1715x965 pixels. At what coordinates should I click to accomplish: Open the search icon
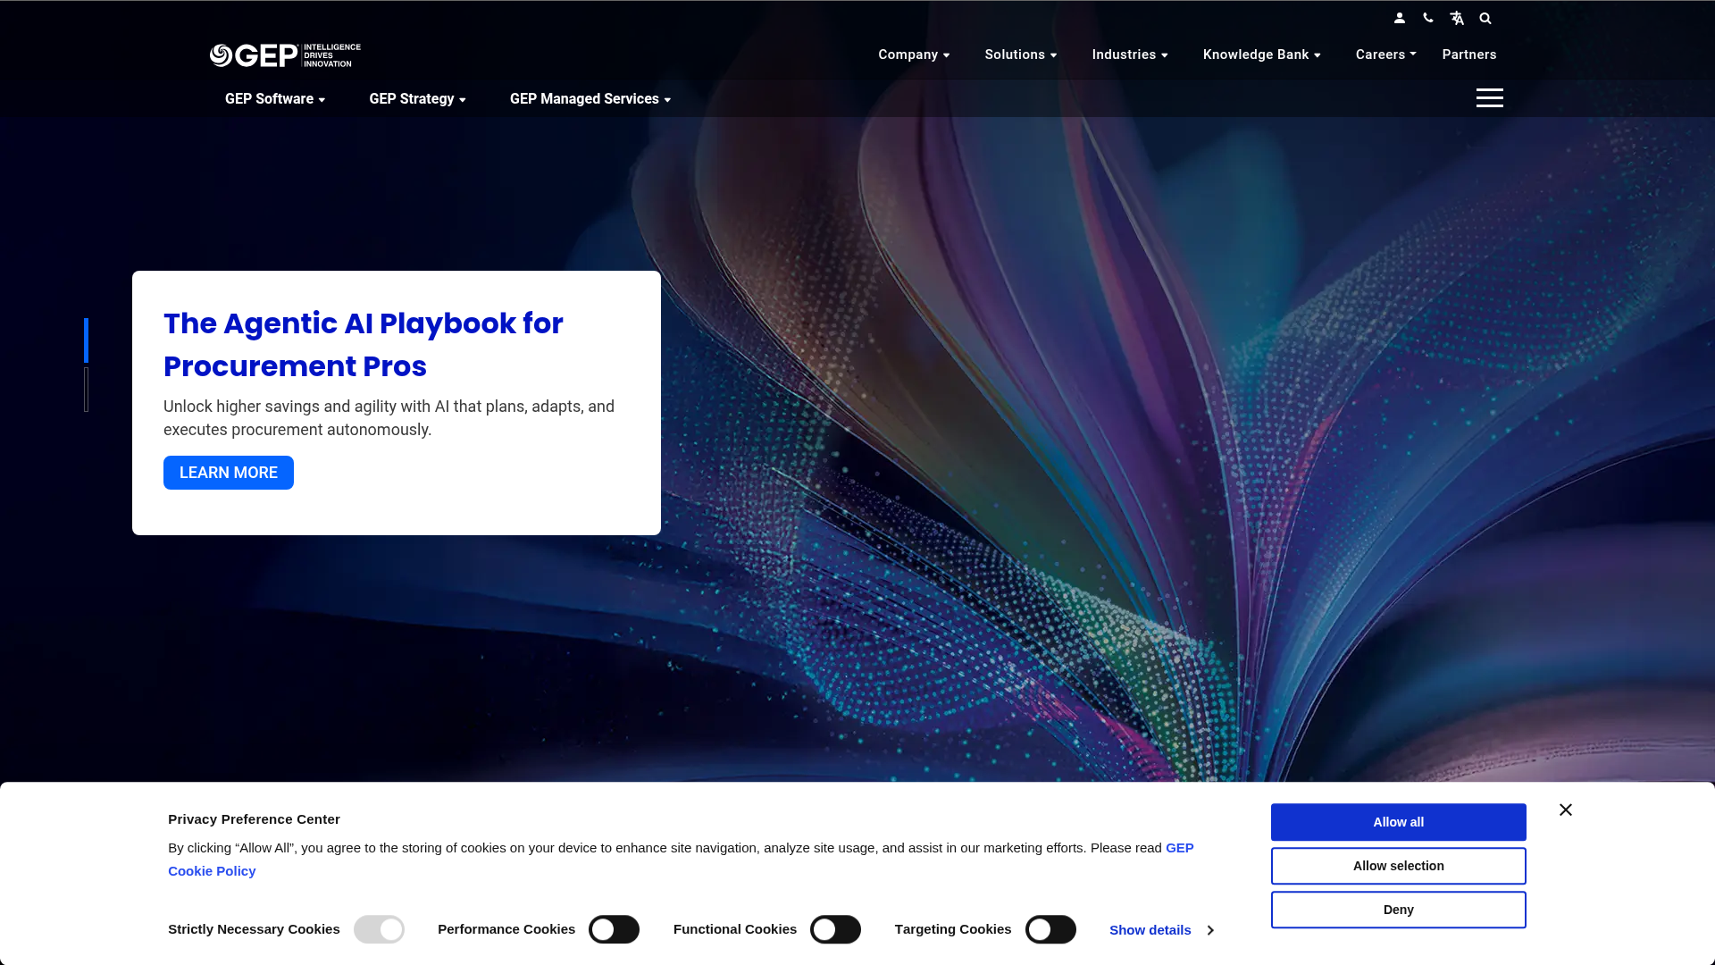coord(1485,18)
